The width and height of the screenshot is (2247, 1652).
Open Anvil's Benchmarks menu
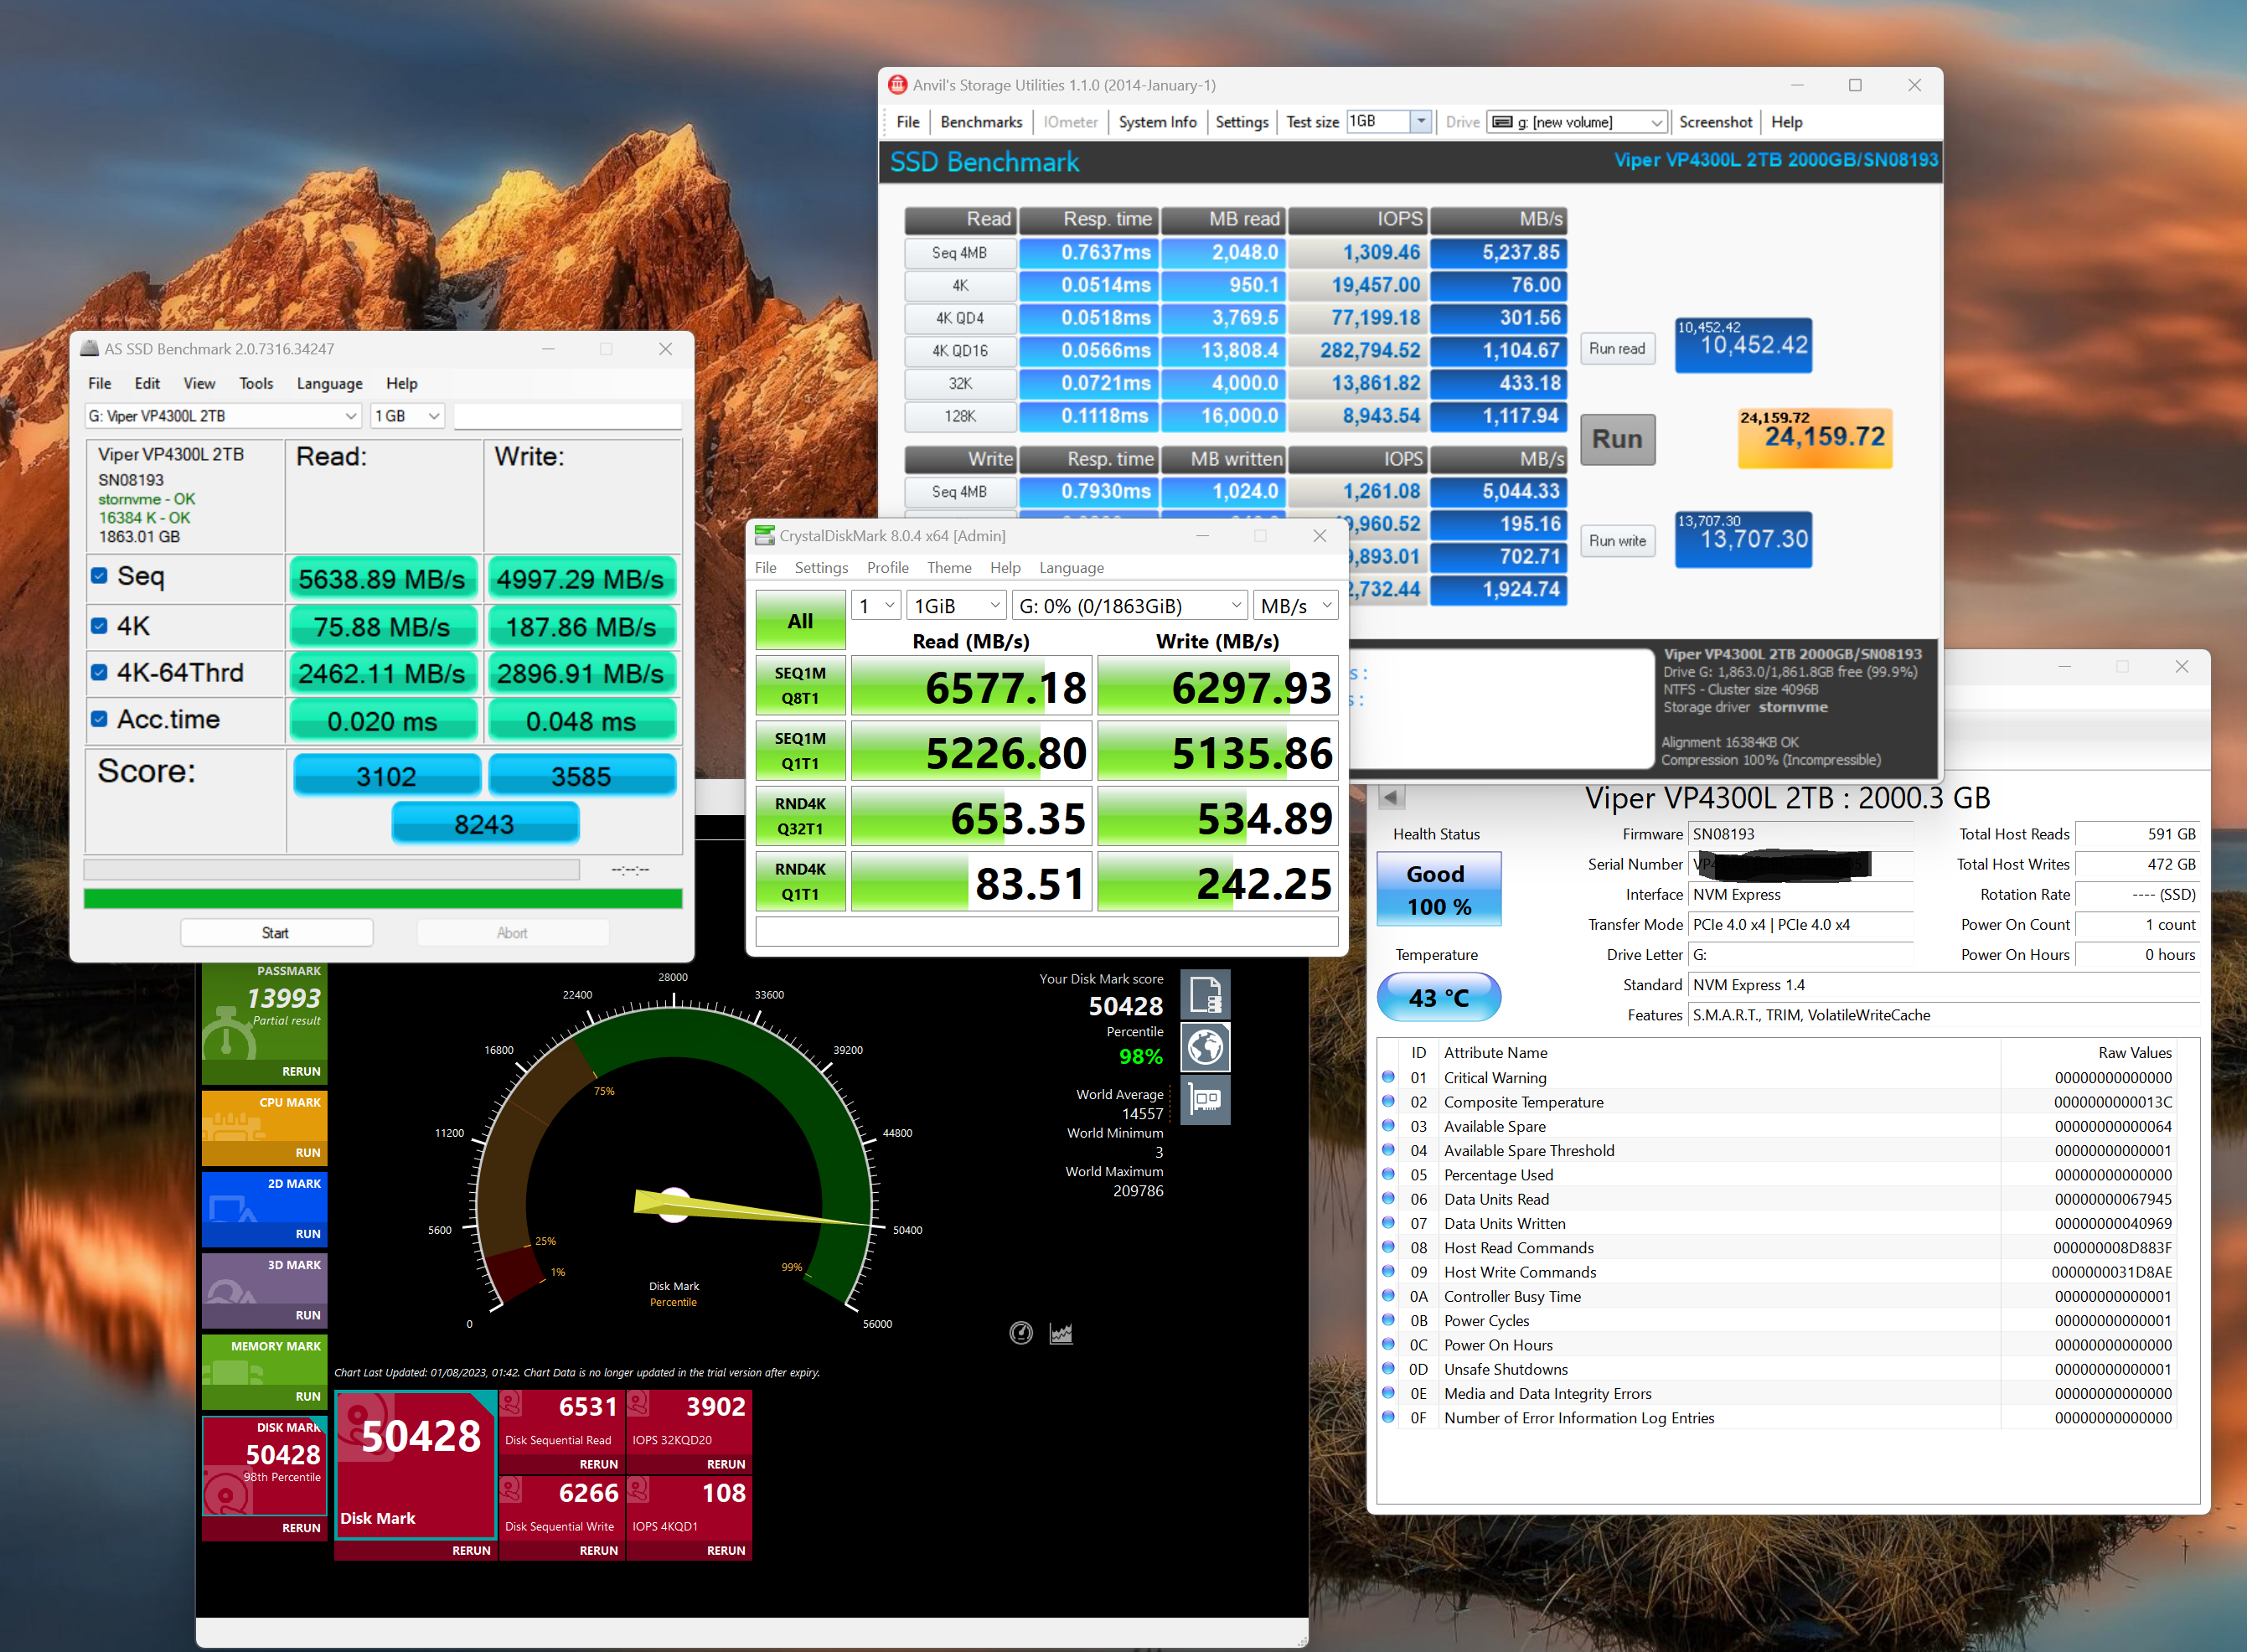pyautogui.click(x=980, y=122)
